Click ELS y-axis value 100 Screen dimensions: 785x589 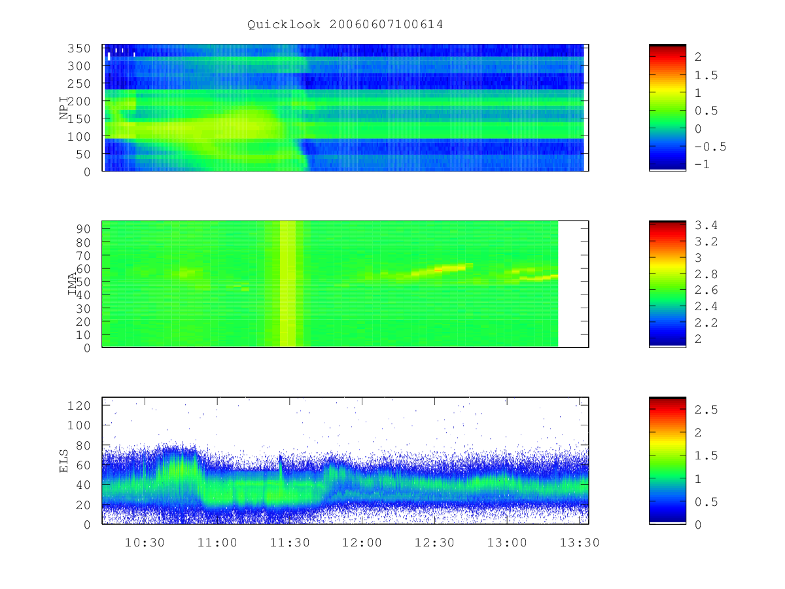click(x=80, y=425)
